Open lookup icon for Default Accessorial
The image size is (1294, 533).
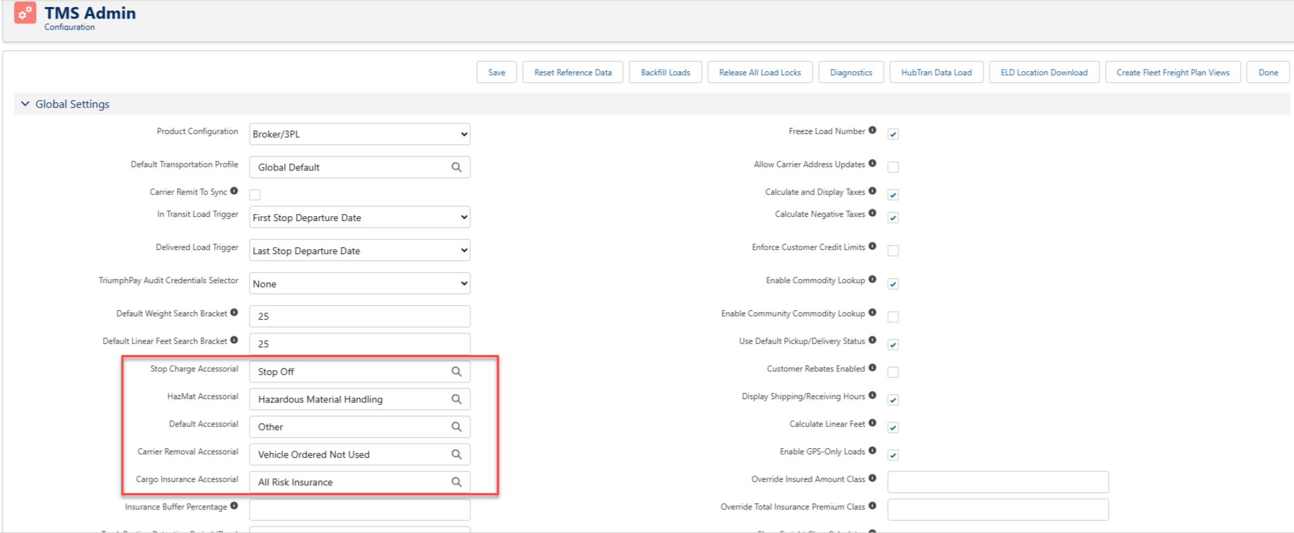456,427
